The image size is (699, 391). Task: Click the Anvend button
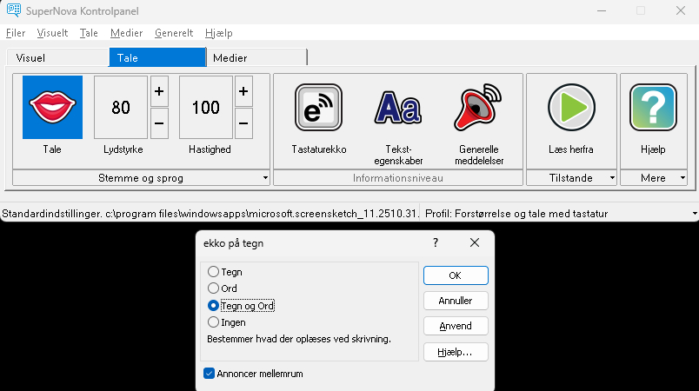click(456, 326)
